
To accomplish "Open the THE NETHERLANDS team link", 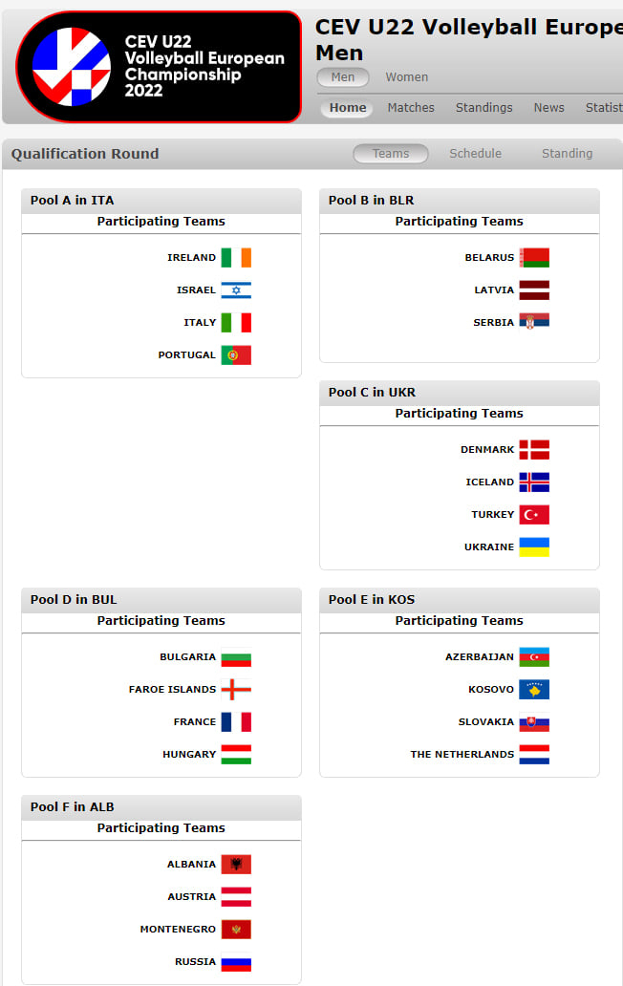I will [x=462, y=755].
